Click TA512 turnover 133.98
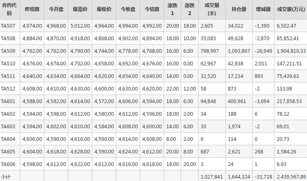Image resolution: width=307 pixels, height=181 pixels. 284,88
